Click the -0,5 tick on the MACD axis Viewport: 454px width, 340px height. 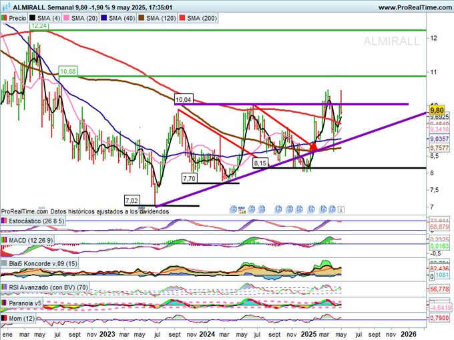pos(436,253)
